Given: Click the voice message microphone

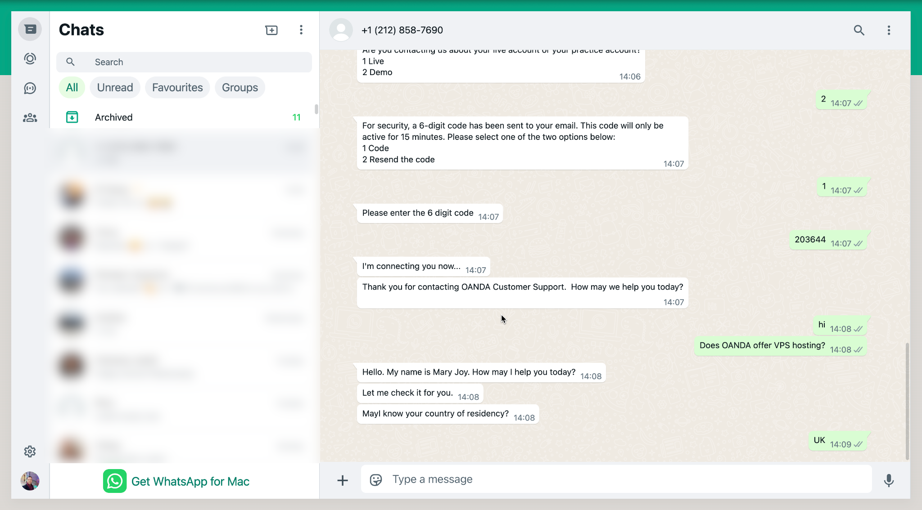Looking at the screenshot, I should pos(889,480).
